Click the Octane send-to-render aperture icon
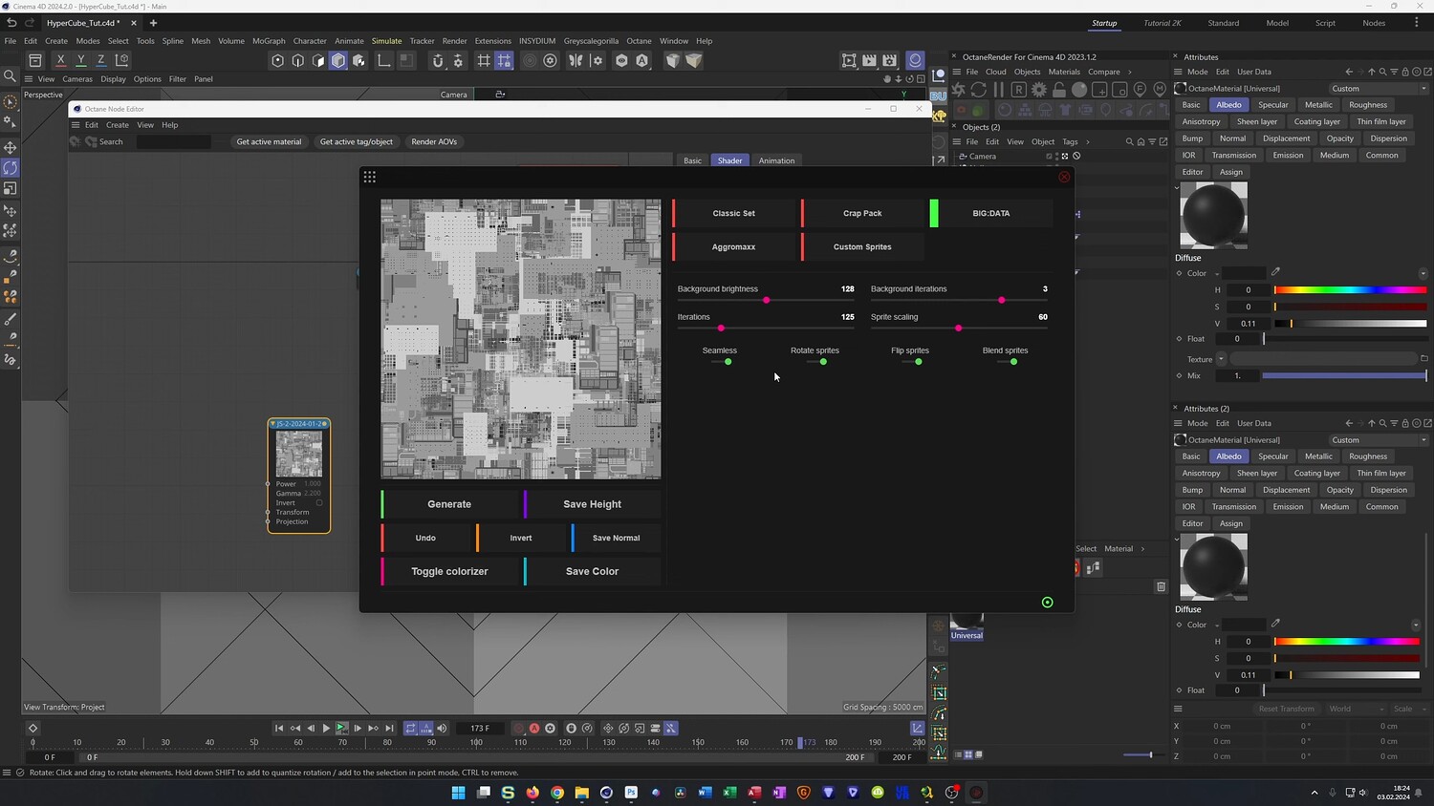Image resolution: width=1434 pixels, height=806 pixels. 959,89
